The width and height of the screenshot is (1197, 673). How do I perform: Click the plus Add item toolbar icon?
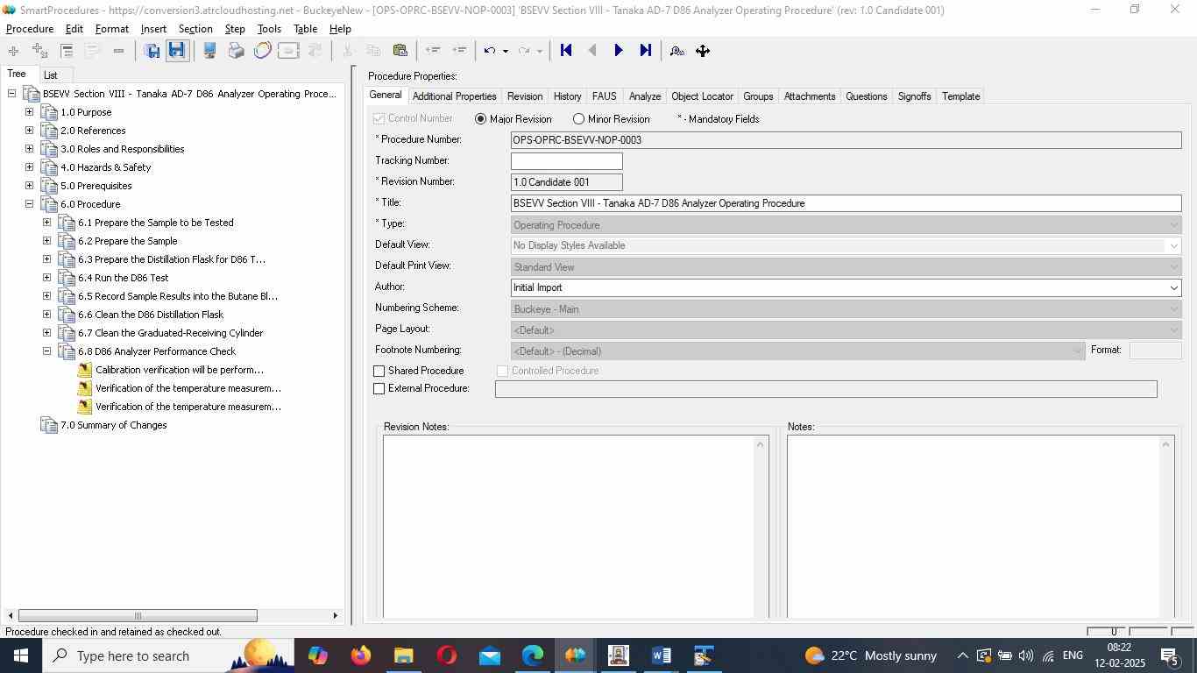[13, 51]
